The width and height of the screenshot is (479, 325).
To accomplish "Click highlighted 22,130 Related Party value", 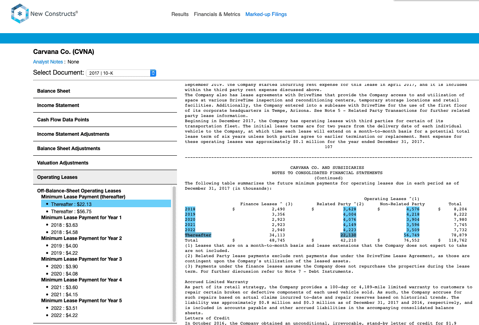I will (348, 235).
